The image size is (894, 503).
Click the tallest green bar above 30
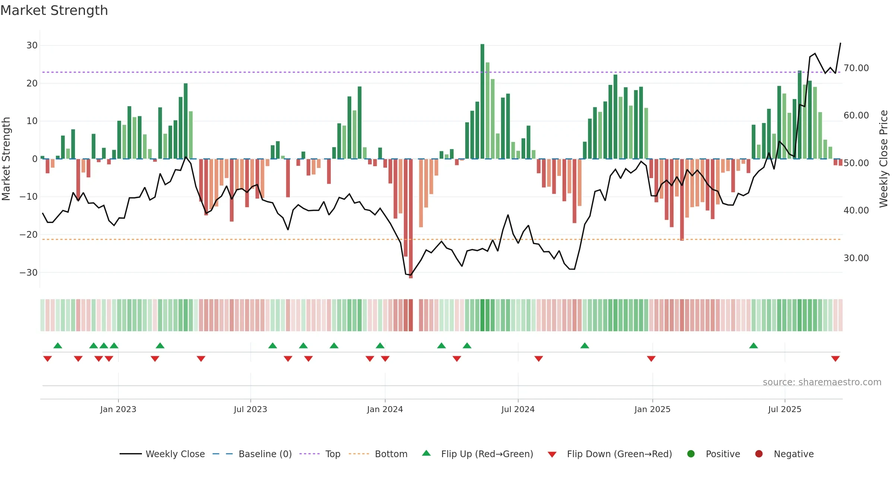pos(482,101)
